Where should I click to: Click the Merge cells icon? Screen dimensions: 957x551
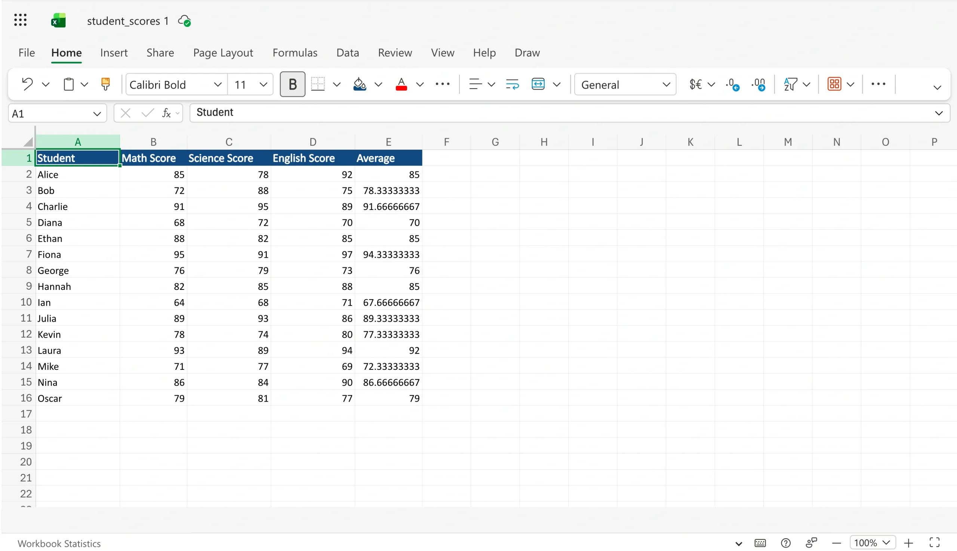(x=538, y=84)
